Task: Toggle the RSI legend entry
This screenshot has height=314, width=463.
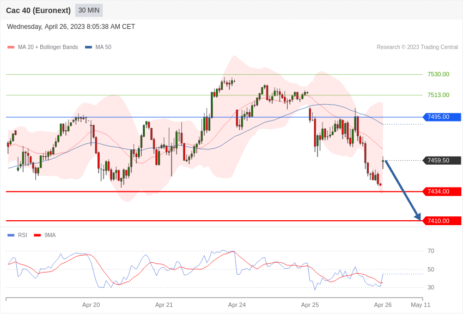Action: (17, 235)
